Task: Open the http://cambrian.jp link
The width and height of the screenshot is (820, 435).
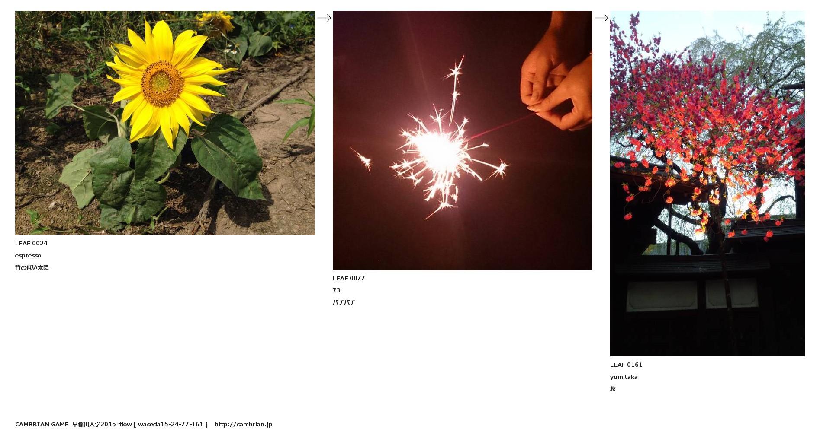Action: tap(243, 424)
